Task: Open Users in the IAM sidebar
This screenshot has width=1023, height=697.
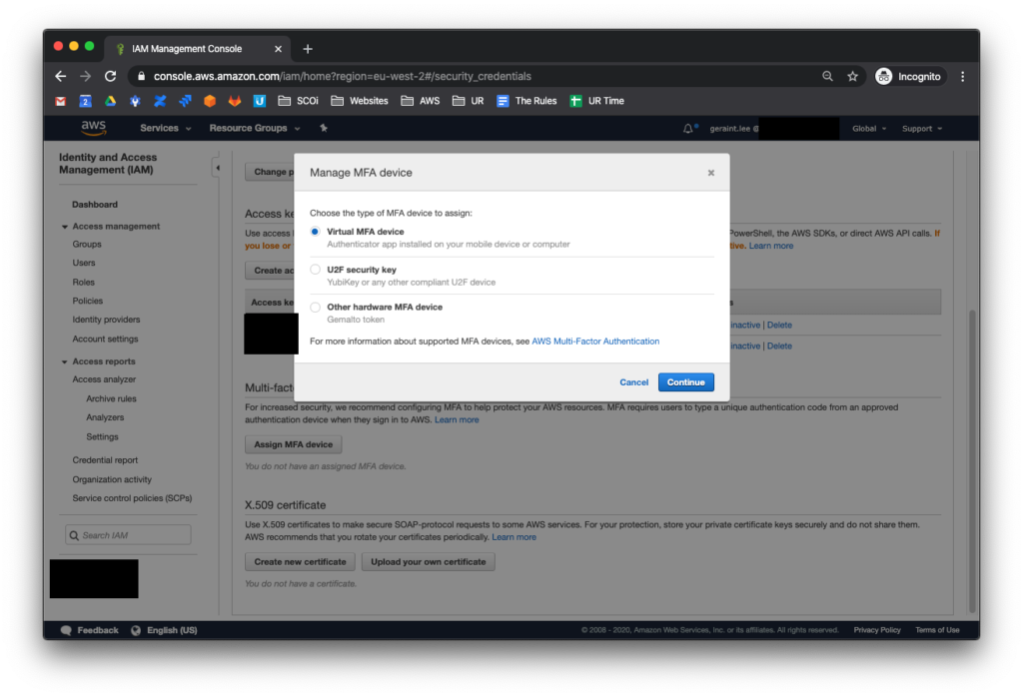Action: pos(84,263)
